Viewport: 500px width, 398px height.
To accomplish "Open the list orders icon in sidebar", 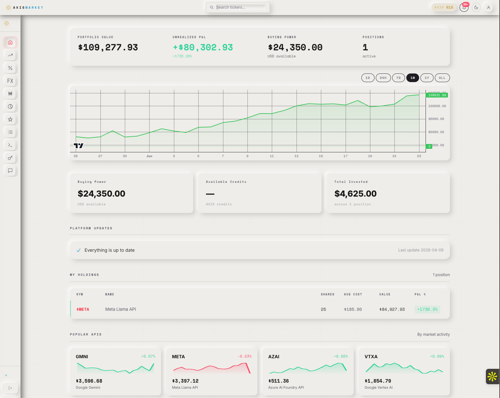I will (x=10, y=132).
